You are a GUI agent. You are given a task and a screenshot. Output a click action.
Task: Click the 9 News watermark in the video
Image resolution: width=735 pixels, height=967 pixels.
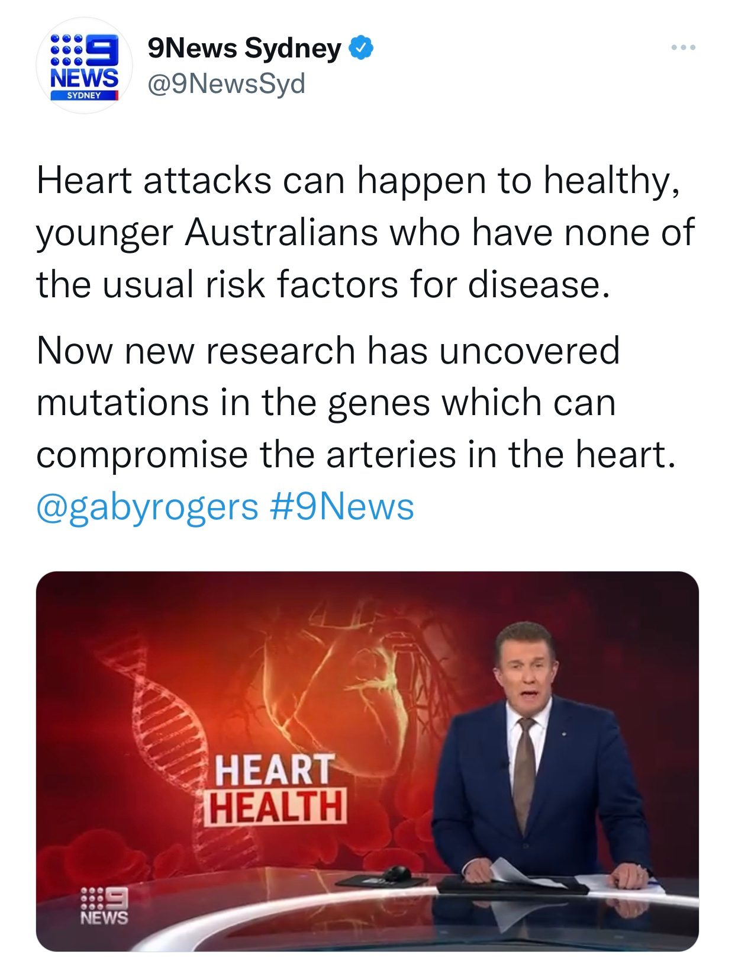104,906
